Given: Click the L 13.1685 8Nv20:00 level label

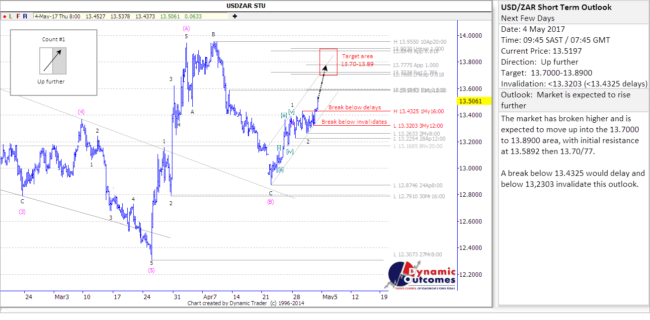Looking at the screenshot, I should pyautogui.click(x=418, y=146).
